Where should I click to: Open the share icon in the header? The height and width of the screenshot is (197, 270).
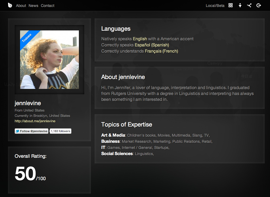coord(249,5)
